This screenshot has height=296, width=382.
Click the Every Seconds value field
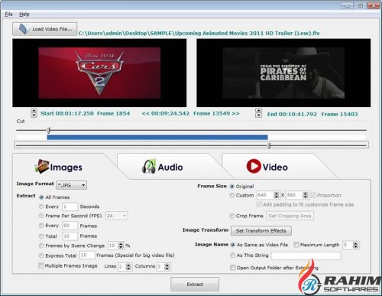click(70, 207)
